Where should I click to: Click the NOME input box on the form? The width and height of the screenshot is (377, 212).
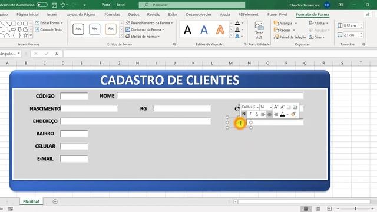click(x=210, y=95)
